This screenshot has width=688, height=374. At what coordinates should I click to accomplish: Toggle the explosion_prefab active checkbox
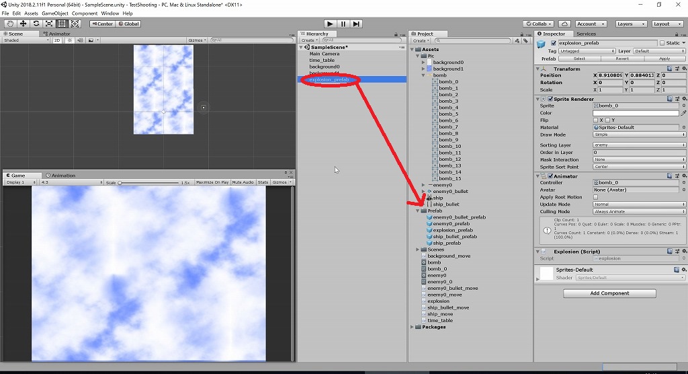(554, 43)
